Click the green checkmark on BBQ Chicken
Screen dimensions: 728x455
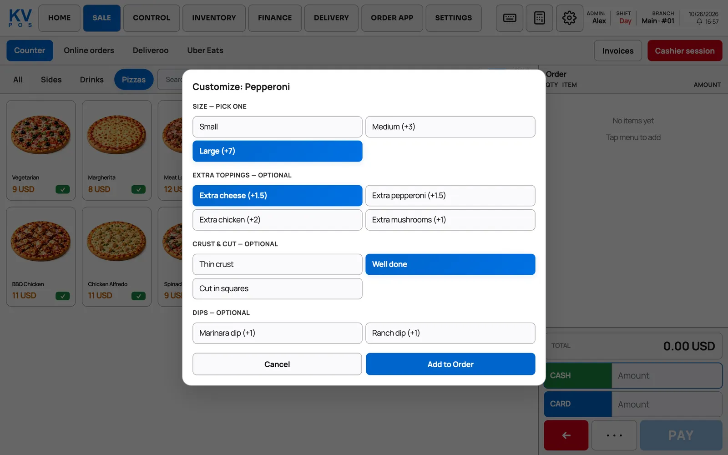pos(62,296)
